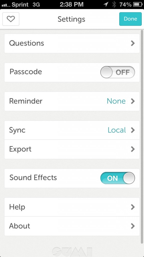The width and height of the screenshot is (144, 257).
Task: Tap the Settings title text
Action: coord(71,19)
